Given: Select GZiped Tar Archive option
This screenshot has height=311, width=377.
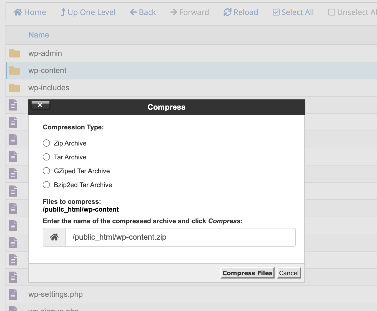Looking at the screenshot, I should point(46,171).
